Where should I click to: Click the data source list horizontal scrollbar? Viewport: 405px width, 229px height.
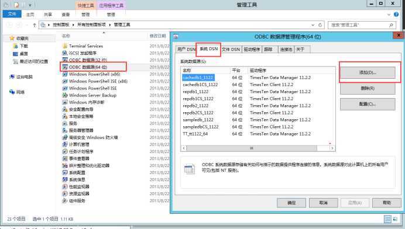tap(251, 148)
